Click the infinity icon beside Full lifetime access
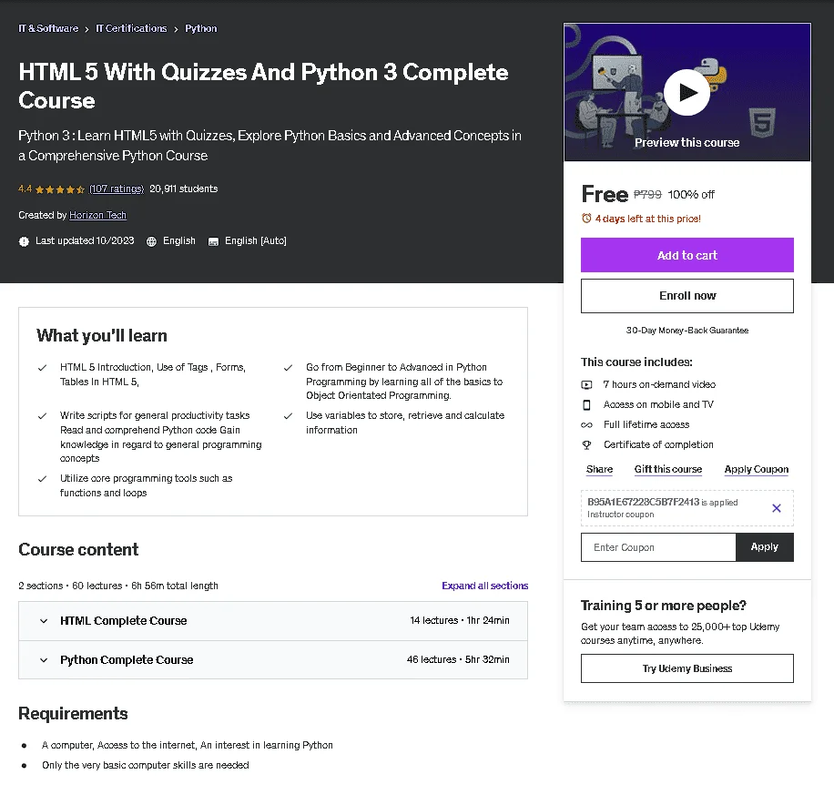 [x=586, y=424]
